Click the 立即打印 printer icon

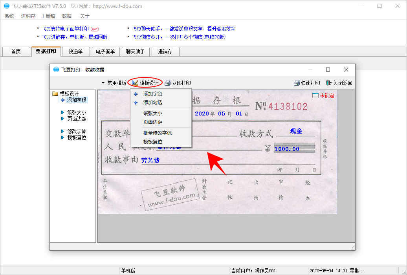pyautogui.click(x=168, y=83)
